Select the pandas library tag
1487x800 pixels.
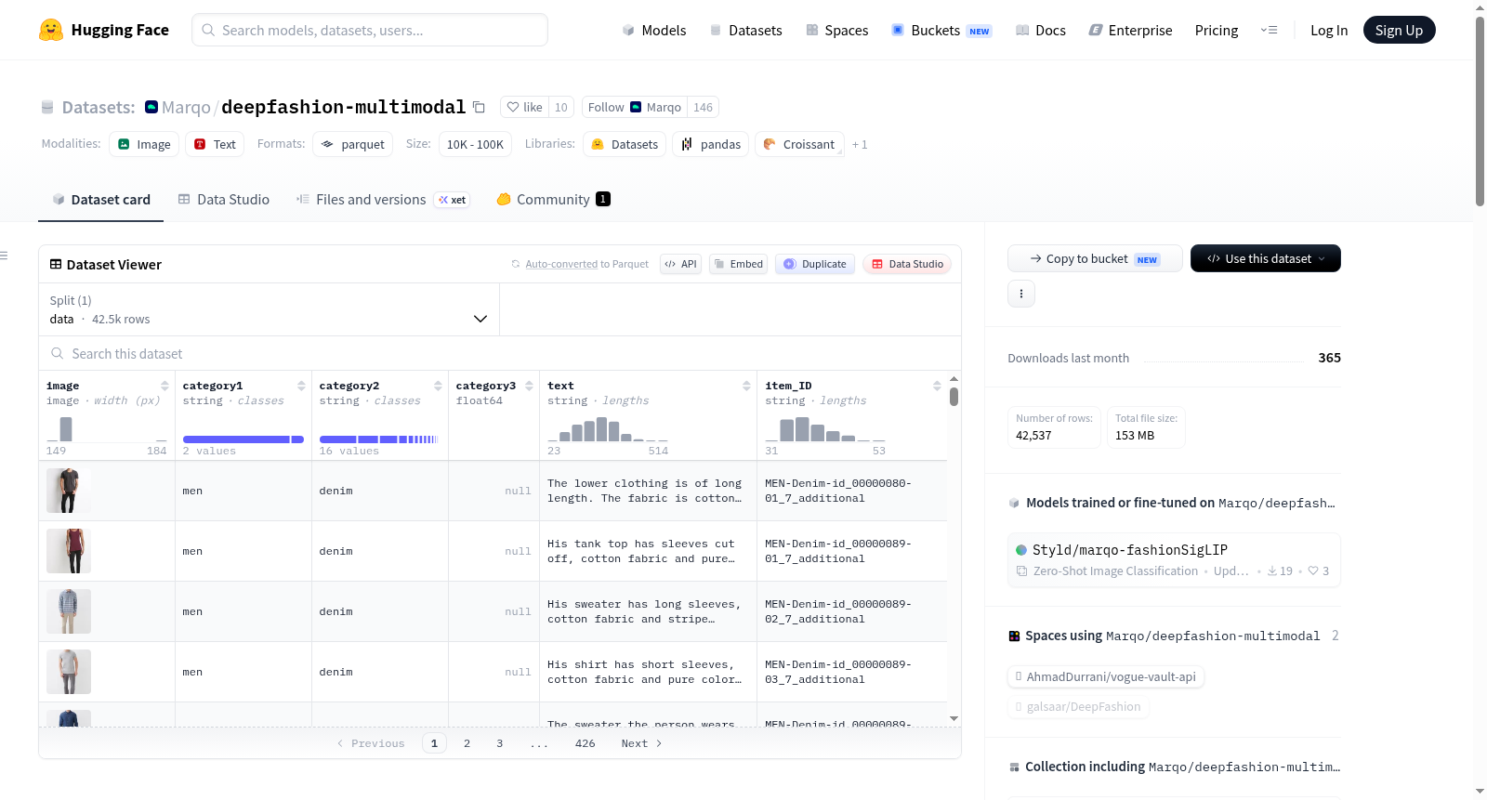pos(710,144)
